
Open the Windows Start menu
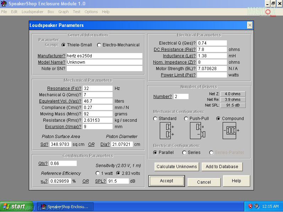14,206
